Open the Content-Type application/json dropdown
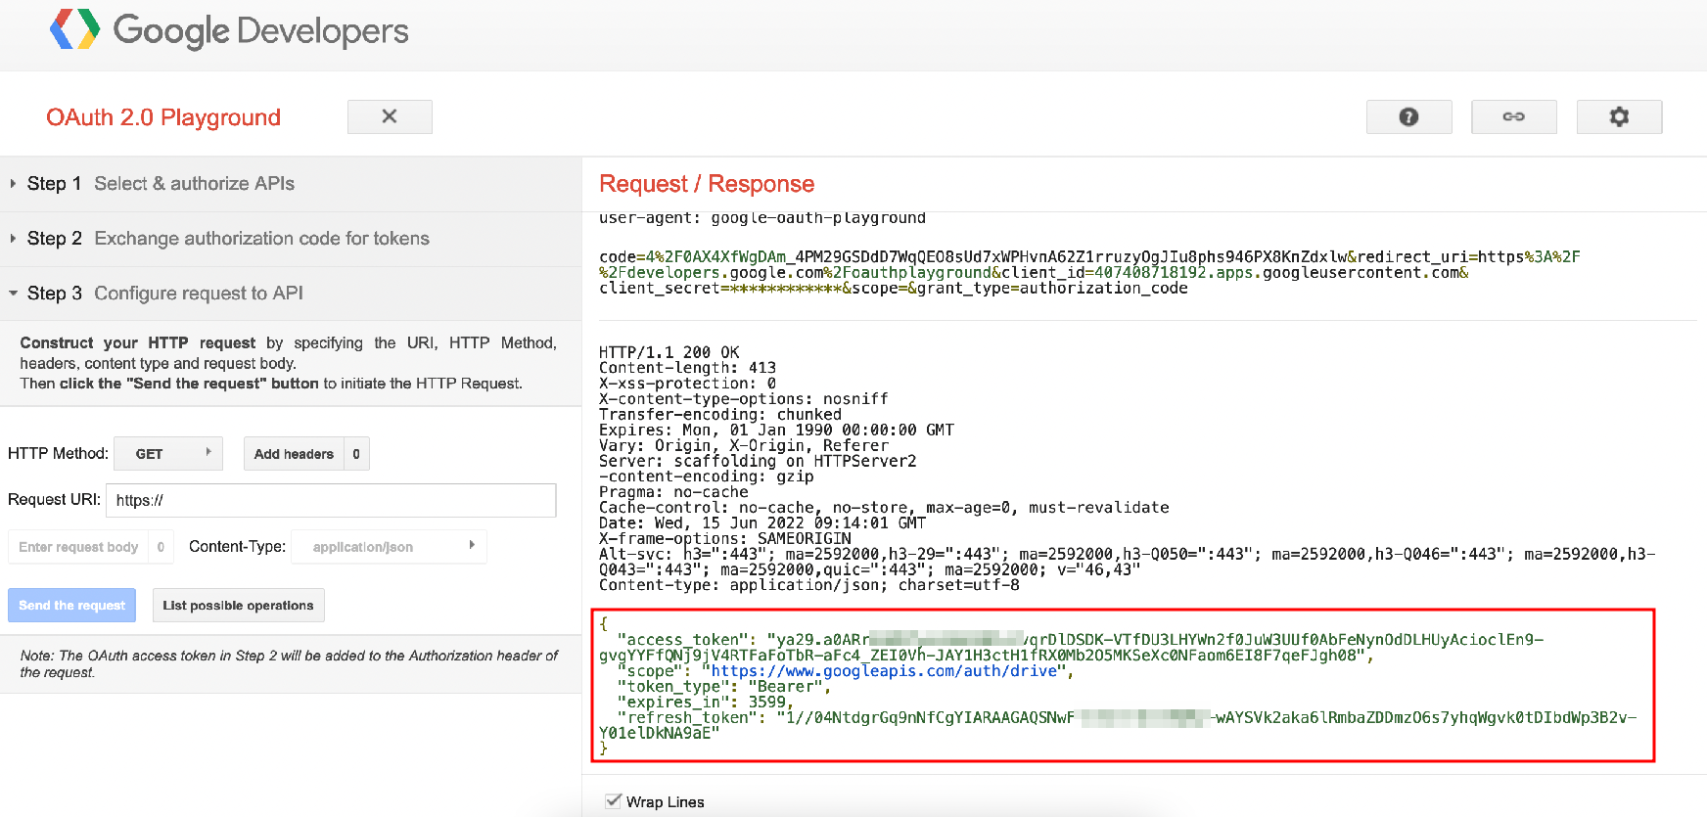Viewport: 1707px width, 817px height. [x=389, y=547]
